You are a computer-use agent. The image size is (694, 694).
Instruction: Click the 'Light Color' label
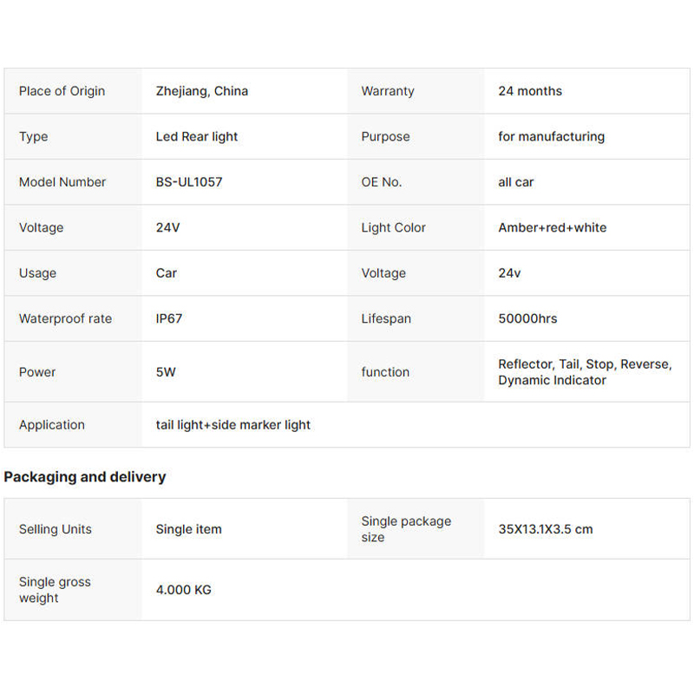pos(393,228)
